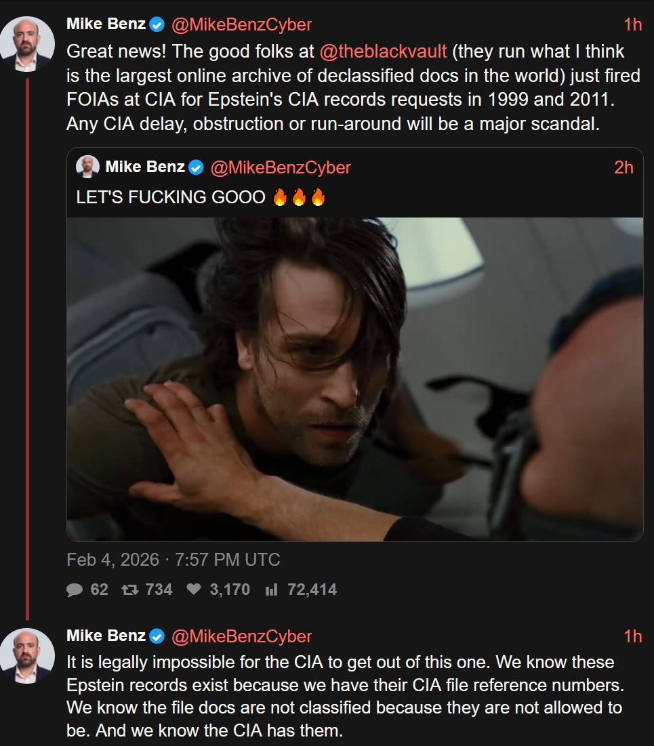This screenshot has width=654, height=746.
Task: Click the Mike Benz name on the top tweet
Action: click(x=106, y=25)
